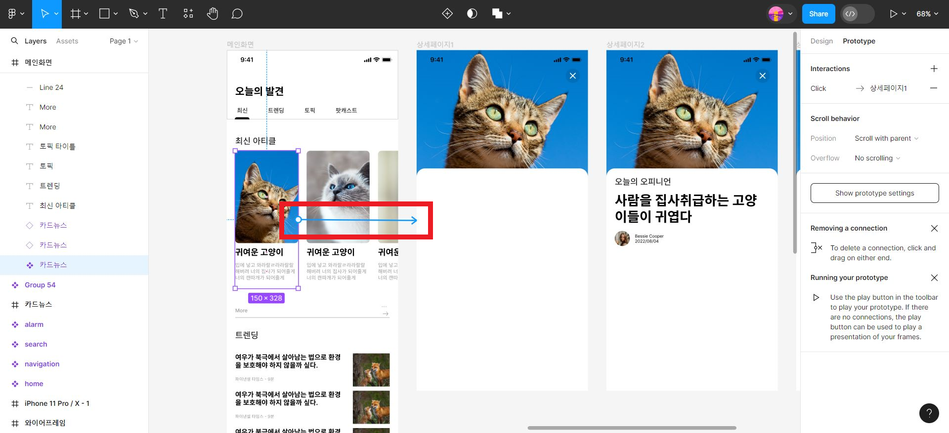Viewport: 949px width, 433px height.
Task: Switch to the Layers tab
Action: (x=36, y=41)
